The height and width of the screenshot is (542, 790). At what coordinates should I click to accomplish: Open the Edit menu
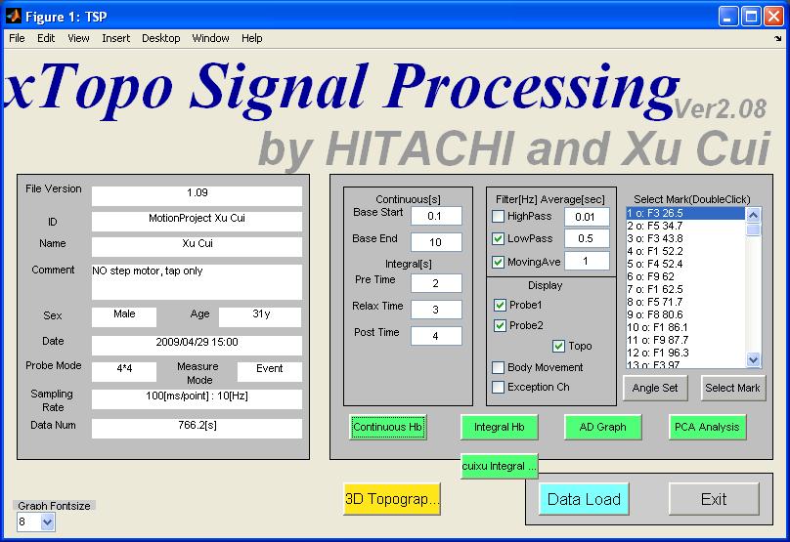46,38
